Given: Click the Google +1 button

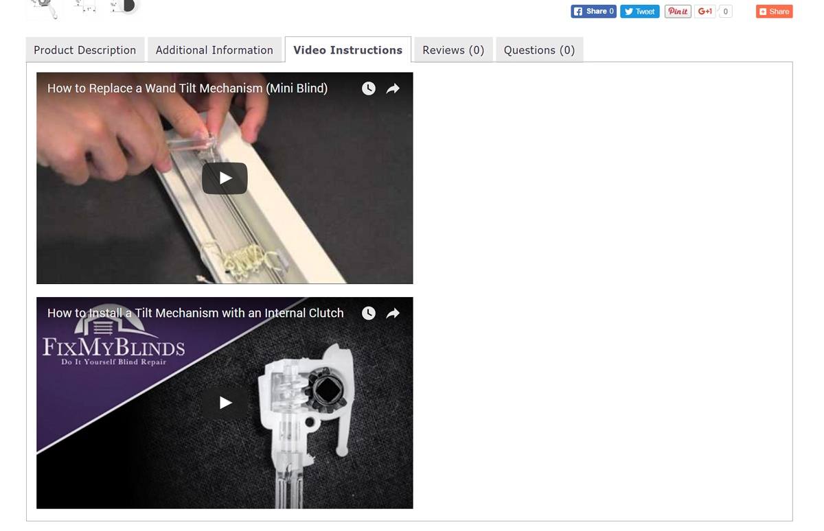Looking at the screenshot, I should [705, 11].
